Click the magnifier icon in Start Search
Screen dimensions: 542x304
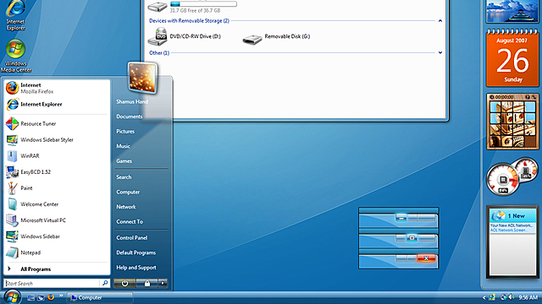click(x=105, y=283)
